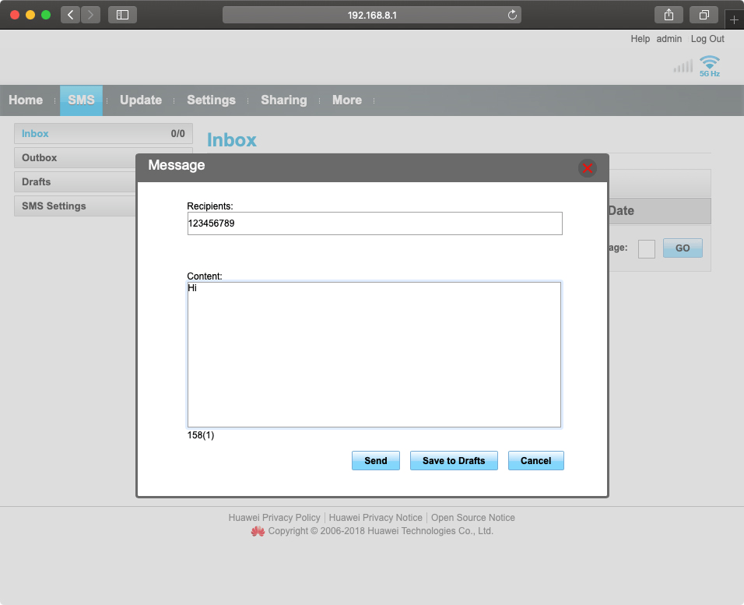Reload the page using the refresh icon

coord(511,14)
